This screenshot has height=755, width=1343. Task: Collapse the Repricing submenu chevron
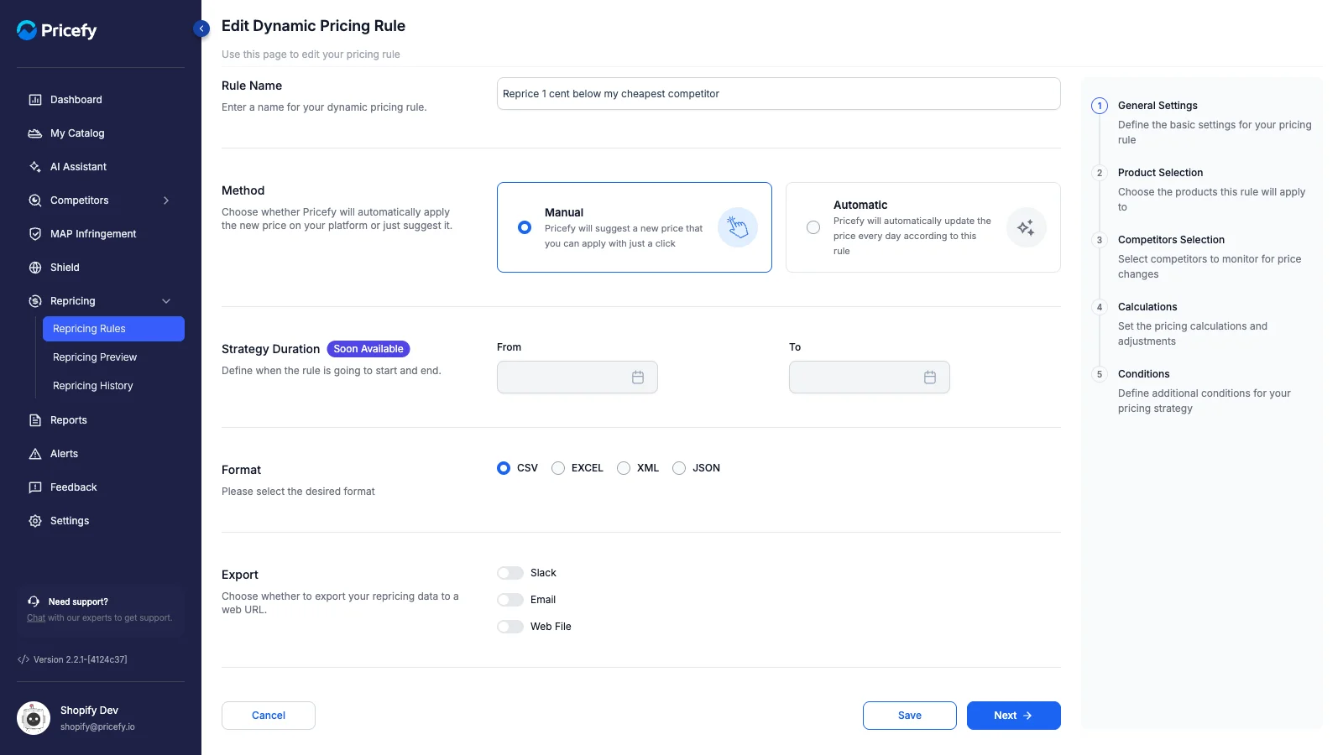166,301
